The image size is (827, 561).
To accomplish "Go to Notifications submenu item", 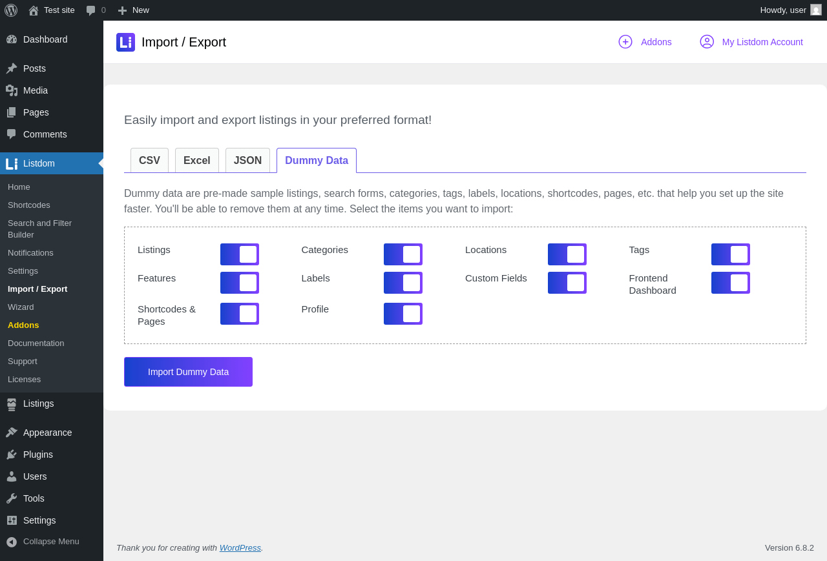I will point(52,253).
